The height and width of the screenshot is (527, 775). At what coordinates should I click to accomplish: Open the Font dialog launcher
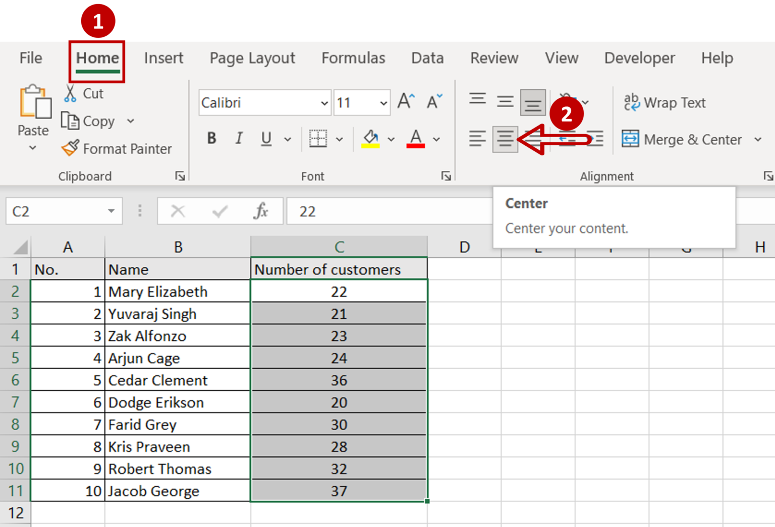click(x=446, y=176)
